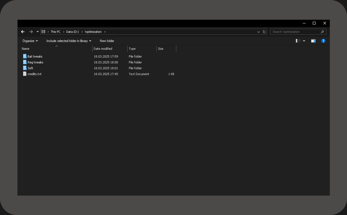Select the Soft folder icon
The height and width of the screenshot is (215, 347).
tap(25, 68)
